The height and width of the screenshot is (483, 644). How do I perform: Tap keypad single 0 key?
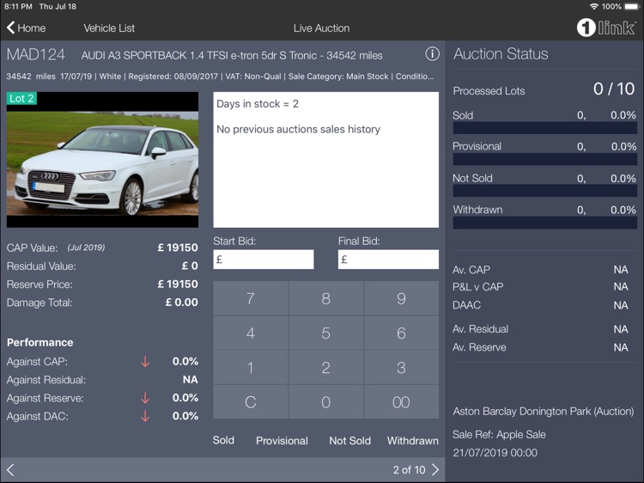point(325,402)
